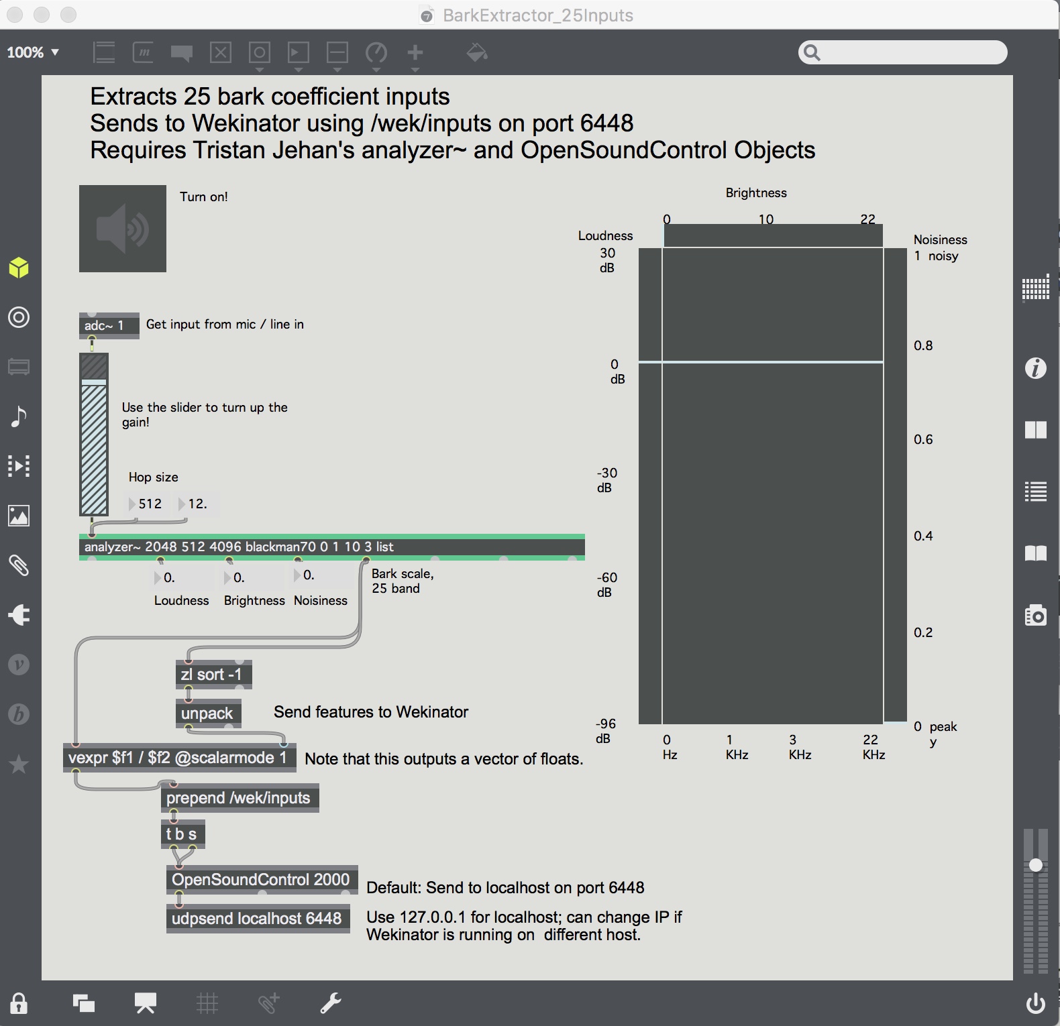Open the grid icon on right sidebar
Screen dimensions: 1060x1026
tap(1036, 289)
